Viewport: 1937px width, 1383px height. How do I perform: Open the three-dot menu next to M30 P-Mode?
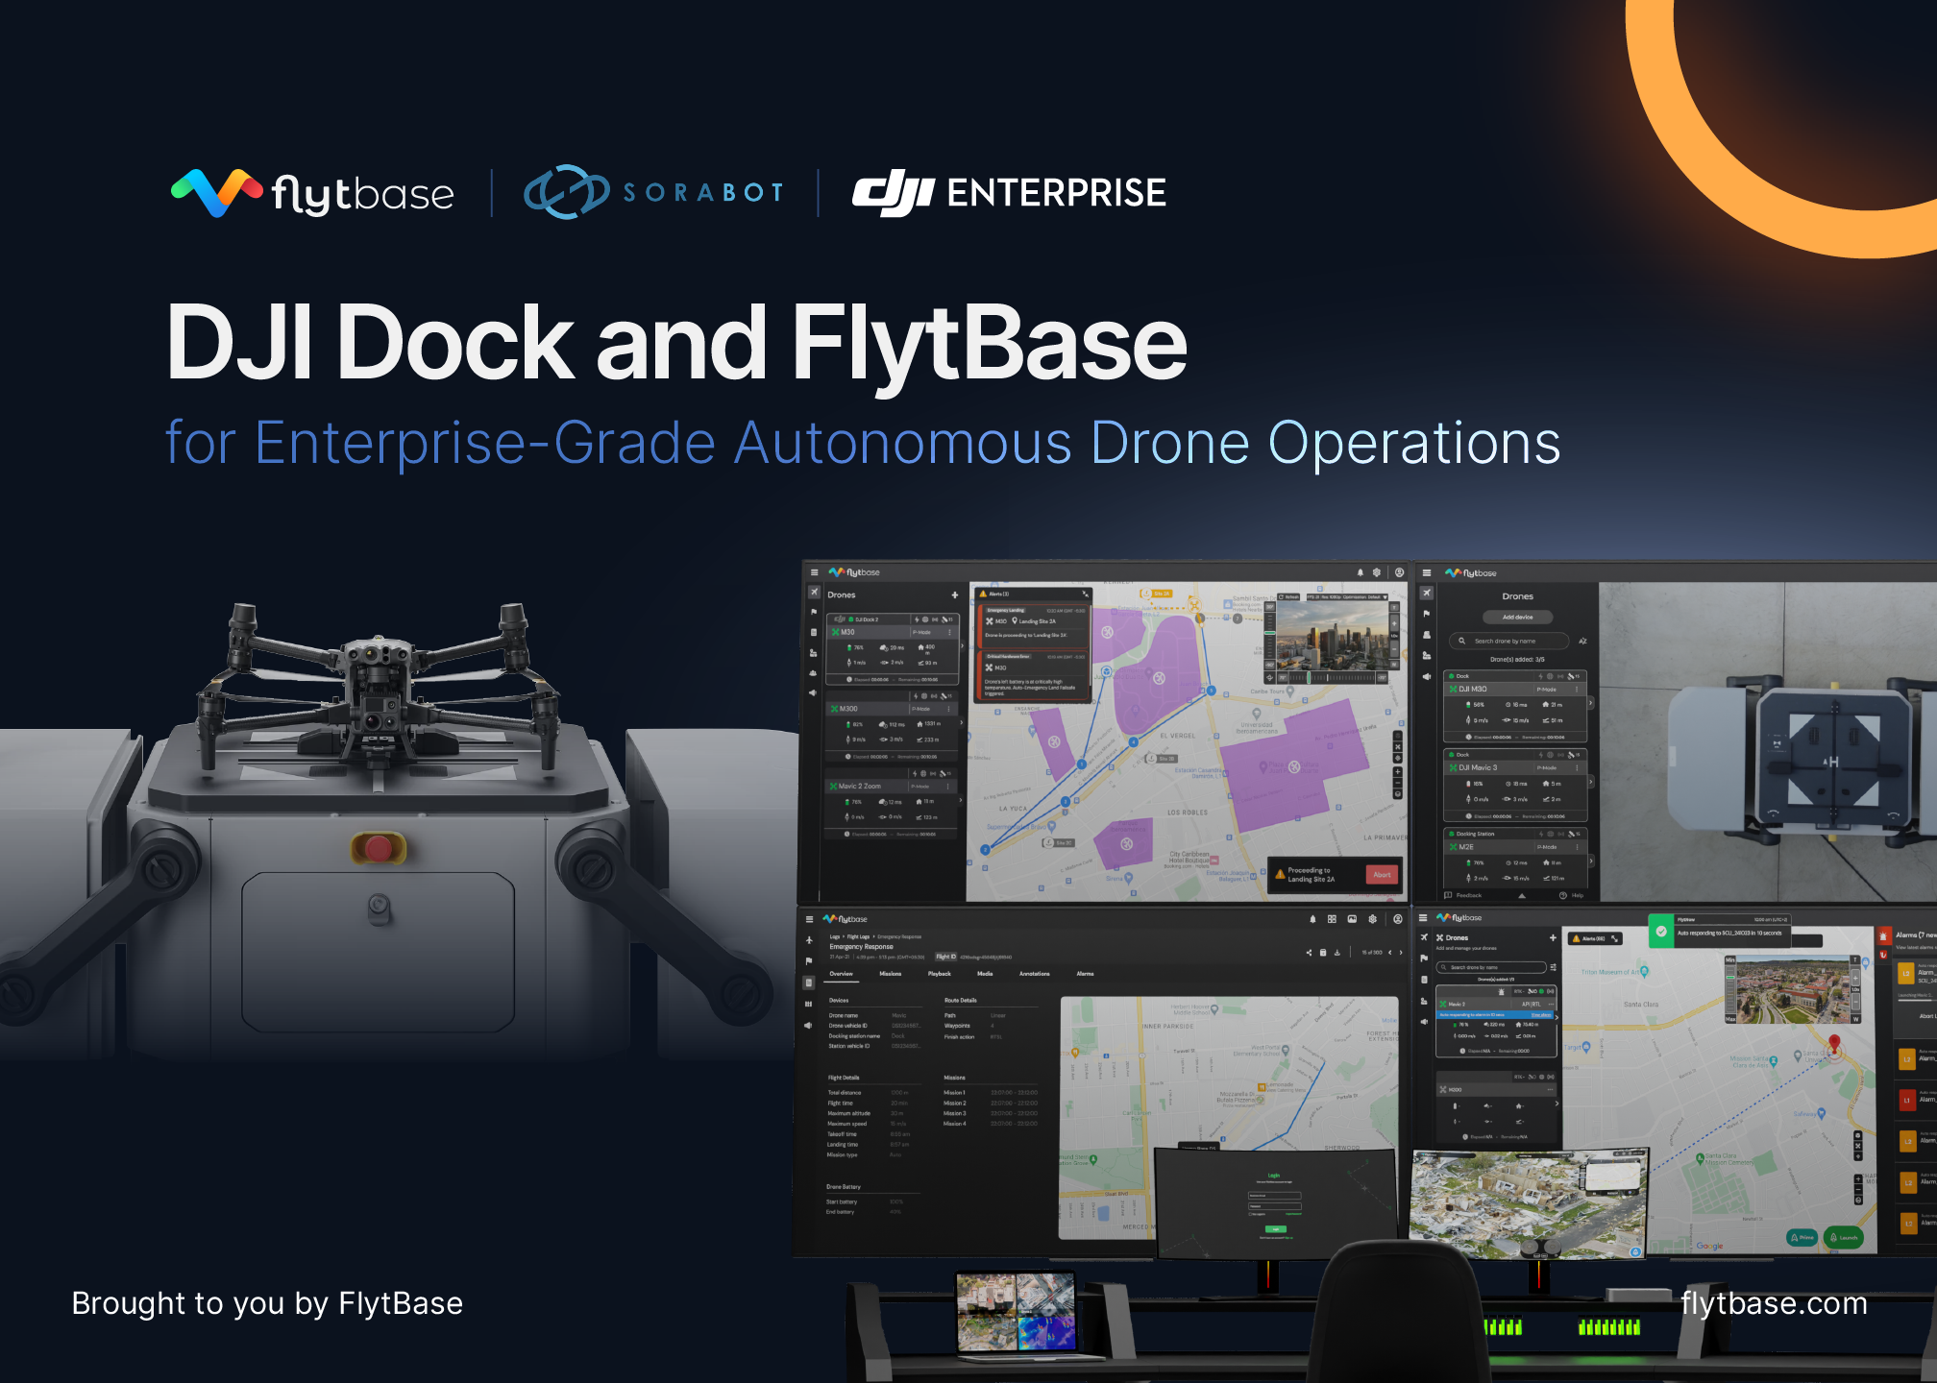[949, 632]
